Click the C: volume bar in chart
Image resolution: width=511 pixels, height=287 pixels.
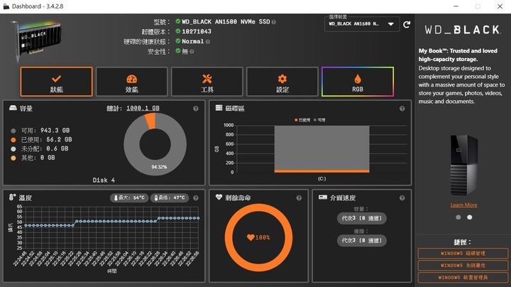[322, 149]
